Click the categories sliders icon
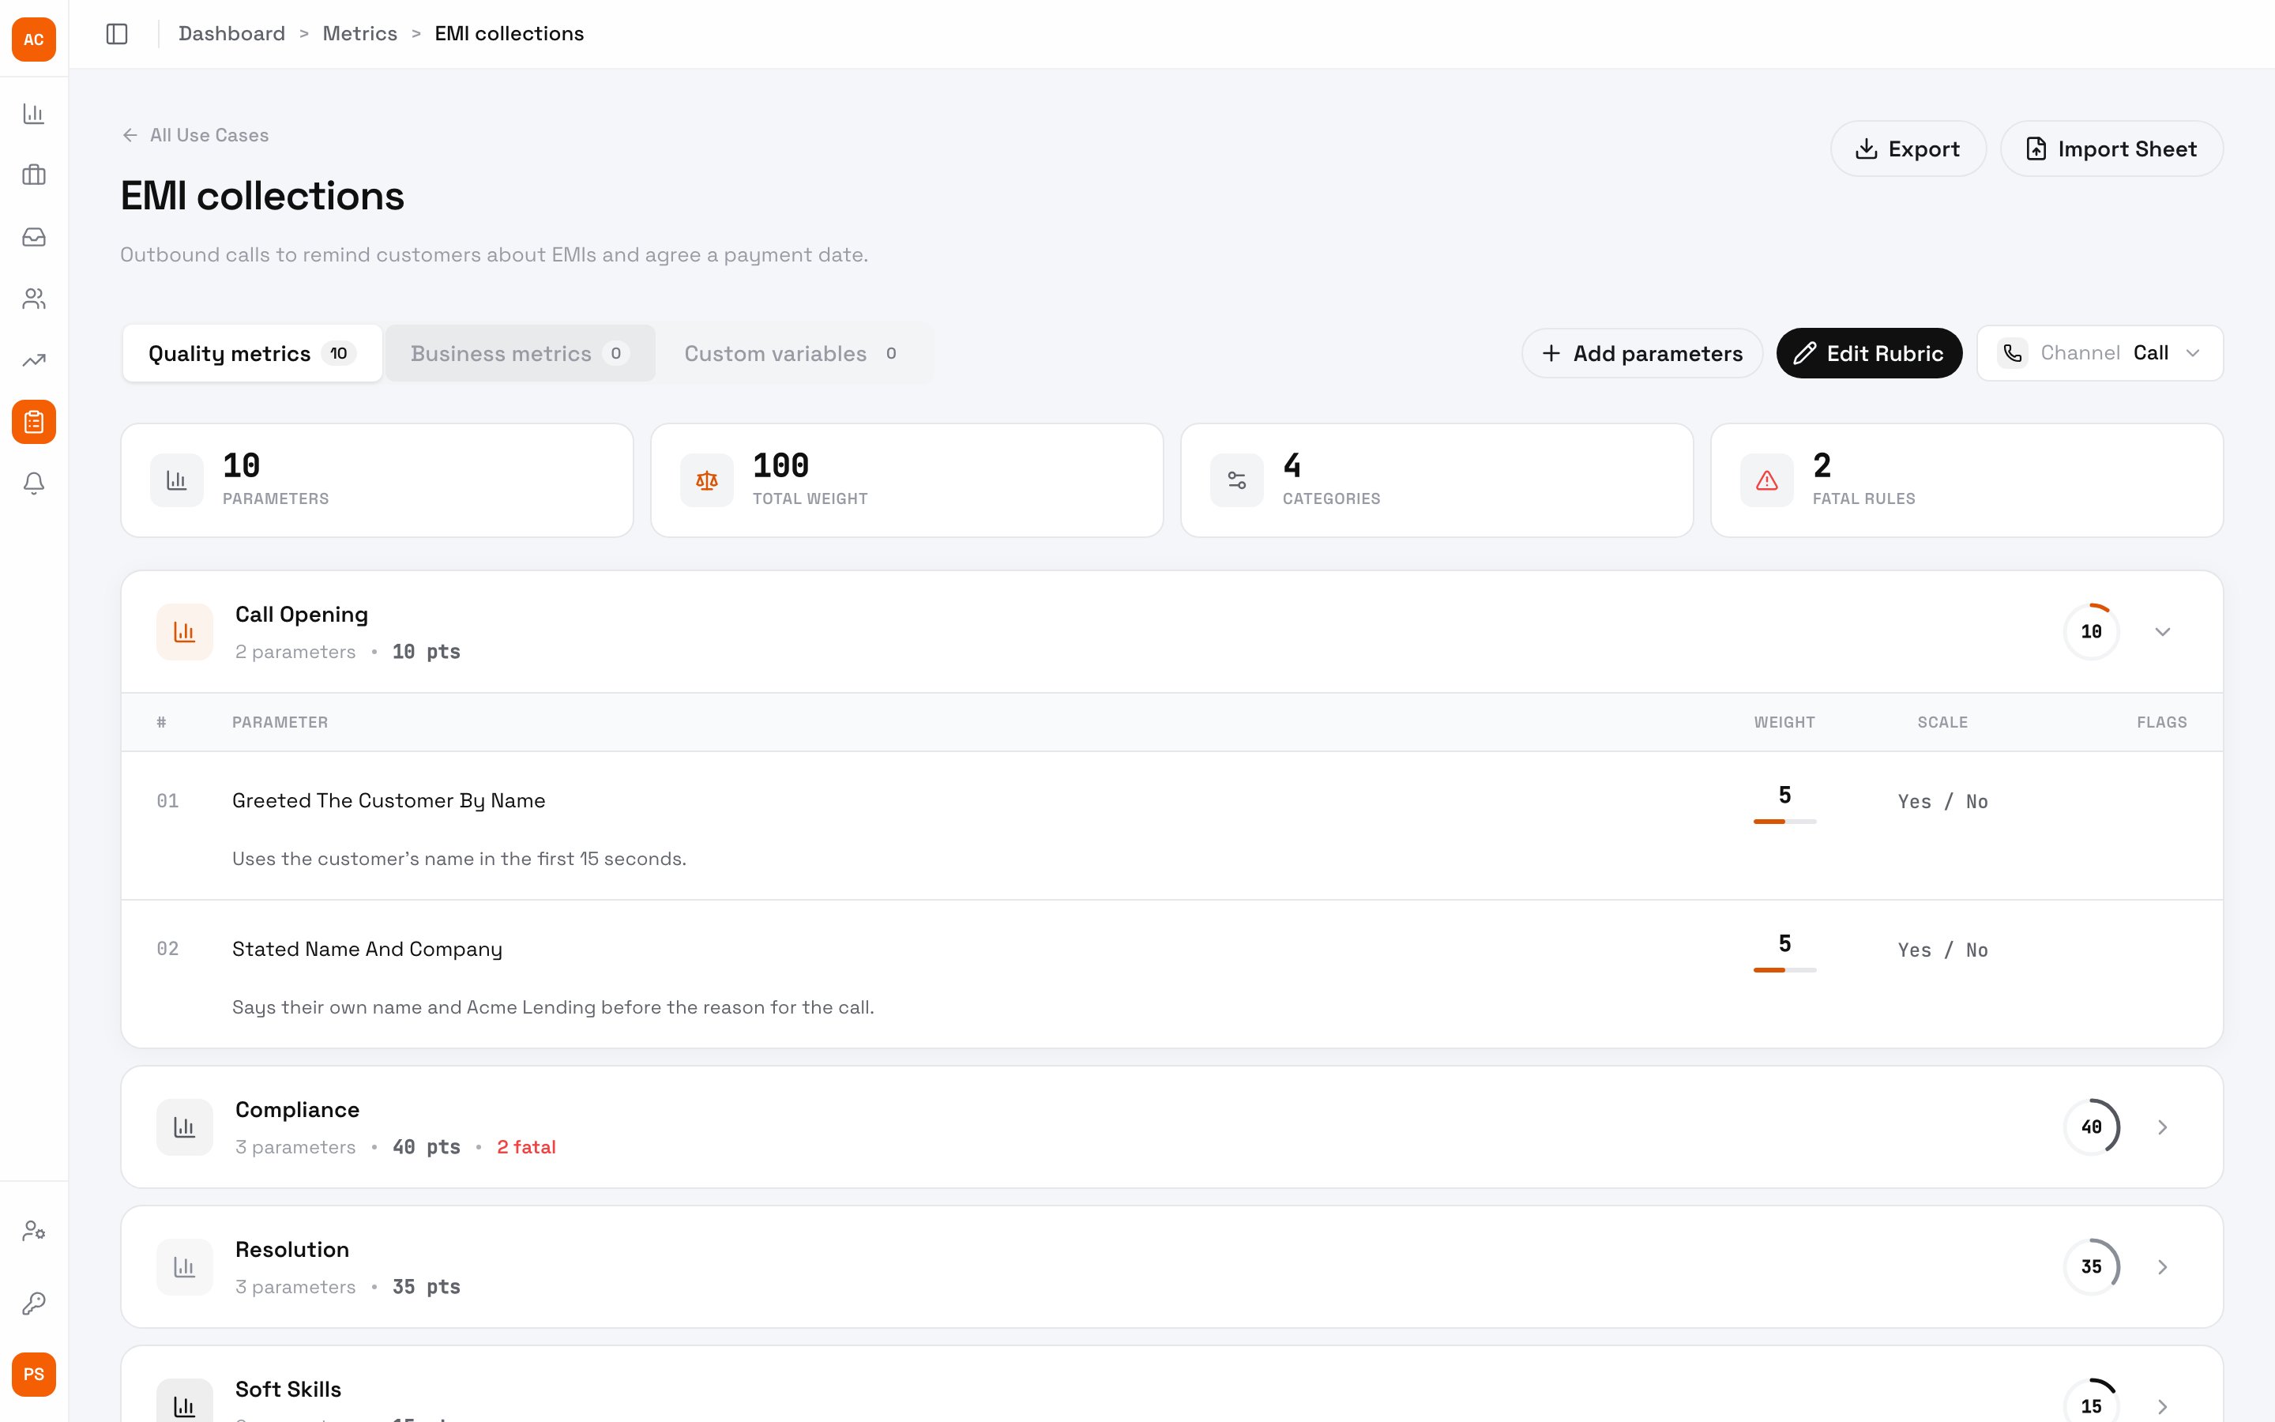Viewport: 2275px width, 1422px height. 1237,480
